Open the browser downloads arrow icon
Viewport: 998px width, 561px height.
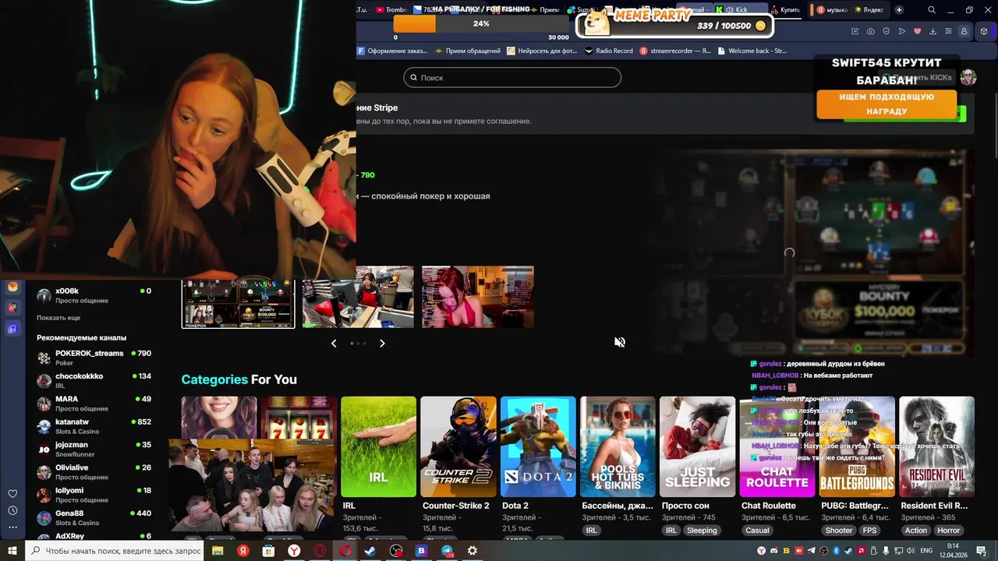[933, 31]
